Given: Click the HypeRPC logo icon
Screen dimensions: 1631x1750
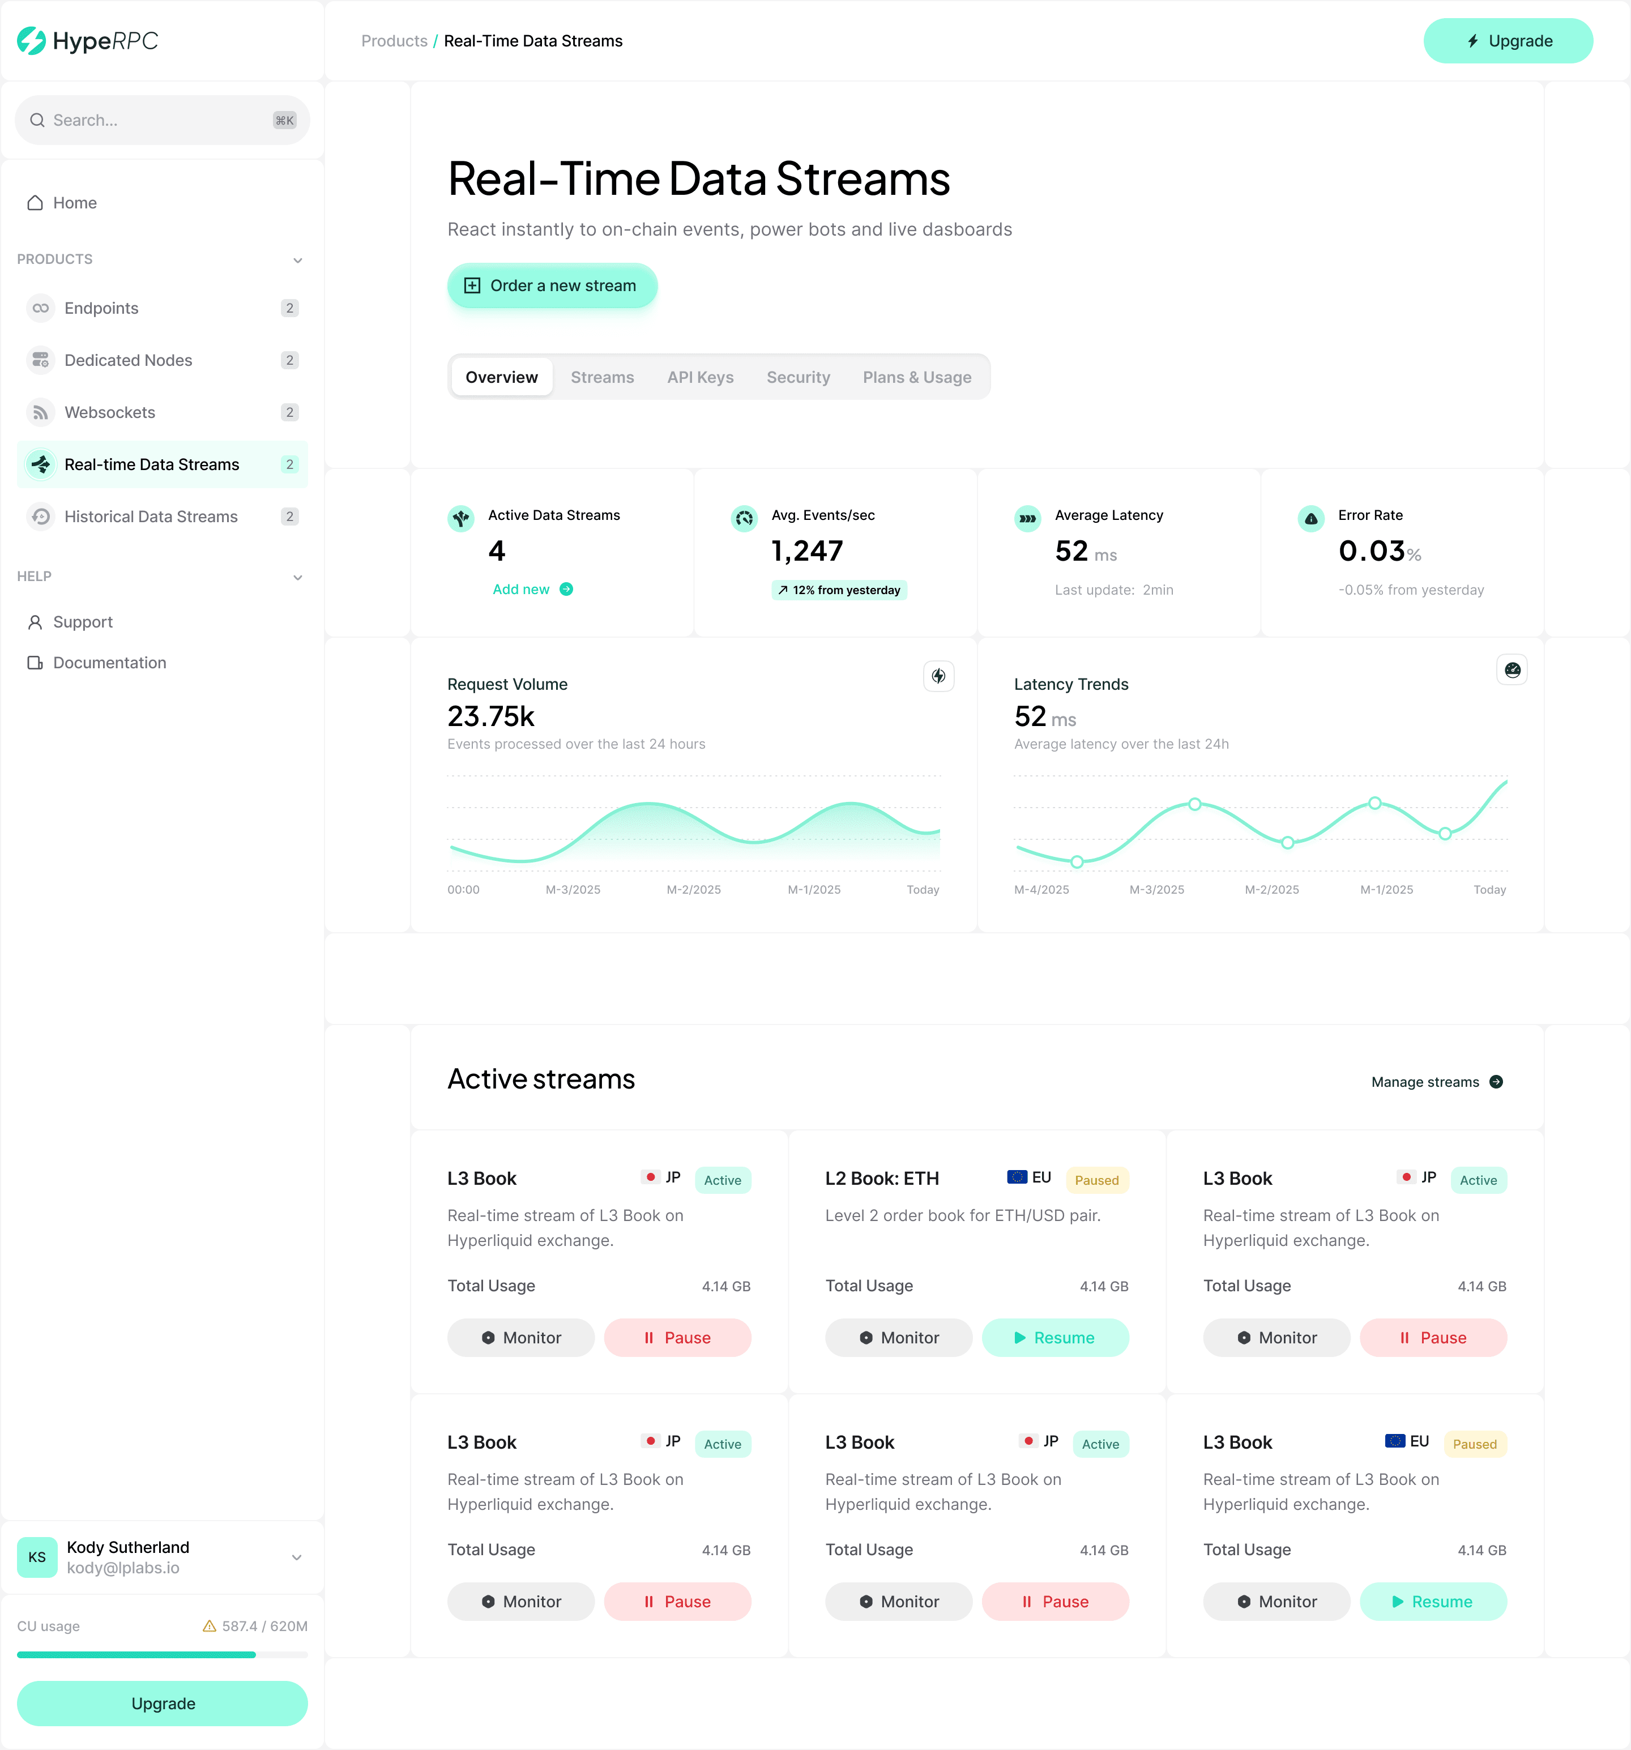Looking at the screenshot, I should click(x=32, y=40).
